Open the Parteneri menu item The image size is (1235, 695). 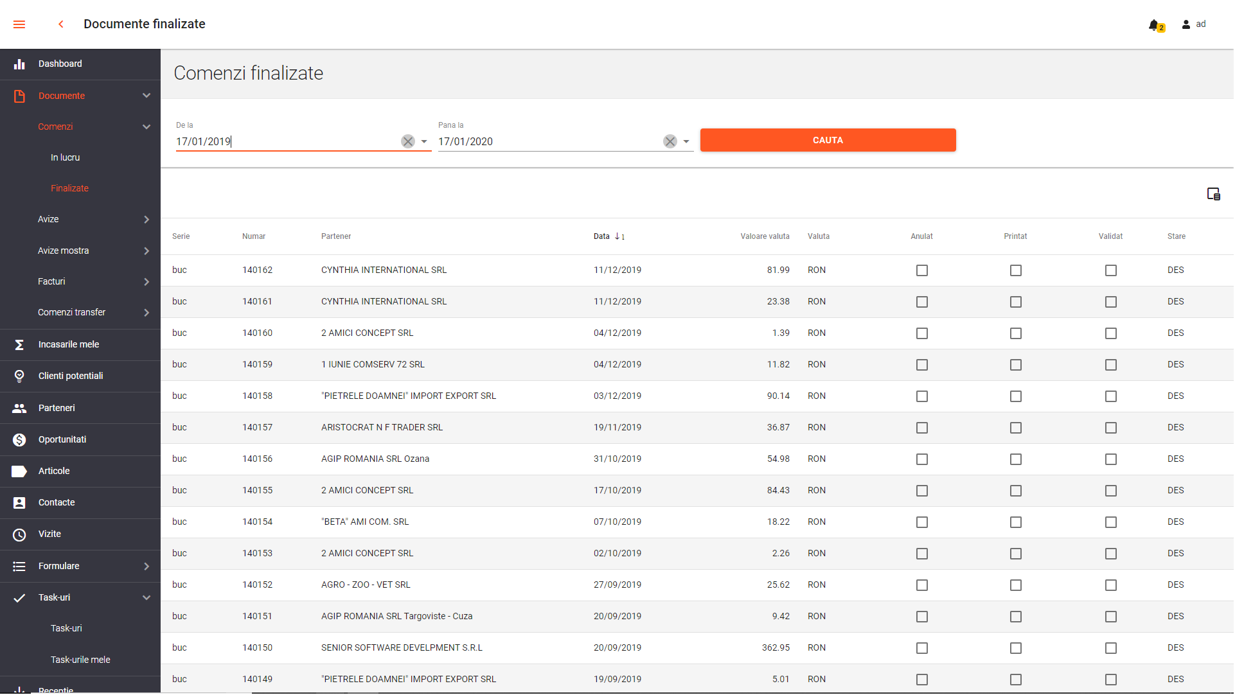point(57,409)
